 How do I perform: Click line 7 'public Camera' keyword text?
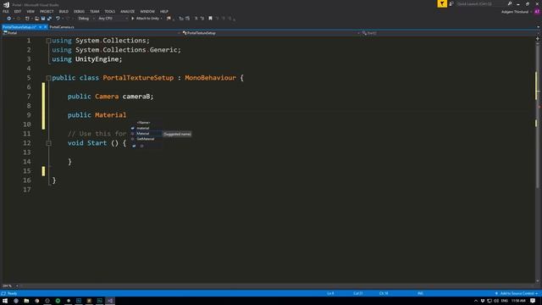click(x=93, y=97)
